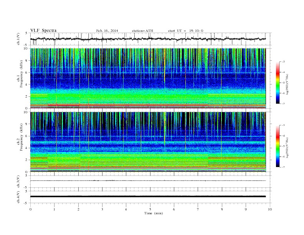
Task: Click the "9" tick label on the Time axis
Action: click(x=246, y=209)
